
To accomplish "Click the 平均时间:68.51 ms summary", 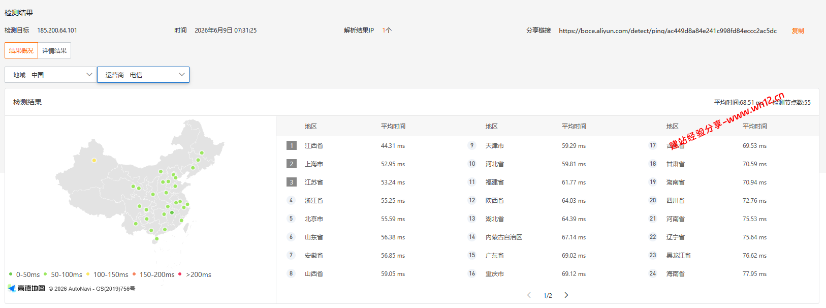I will tap(739, 102).
